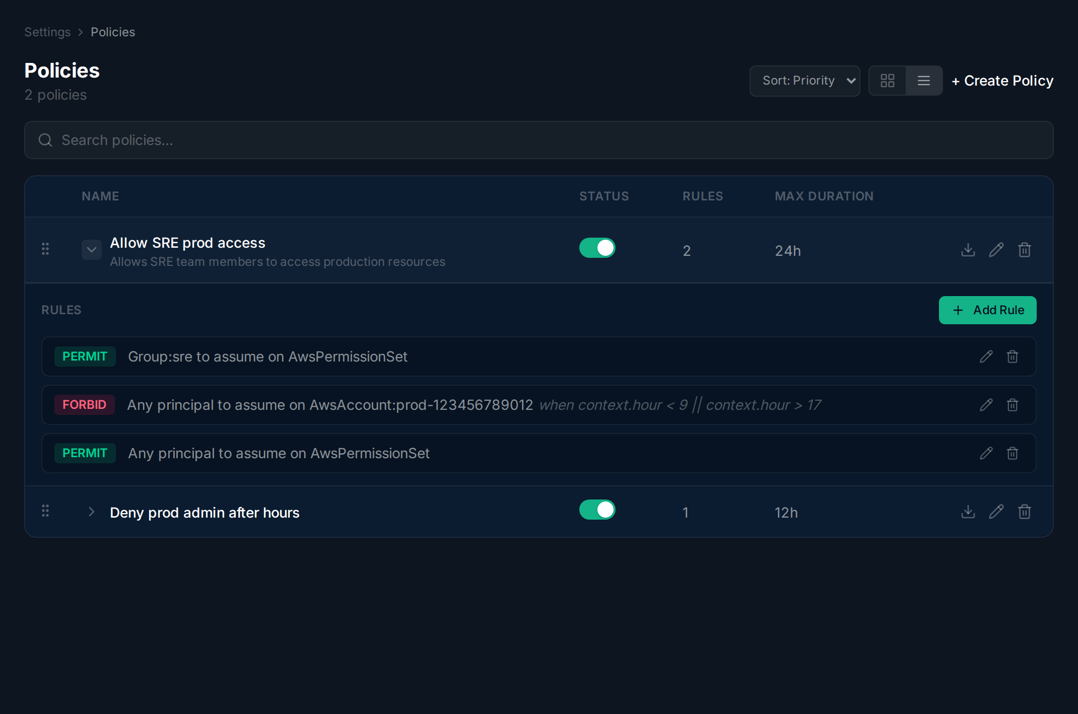1078x714 pixels.
Task: Switch to grid view layout
Action: 887,81
